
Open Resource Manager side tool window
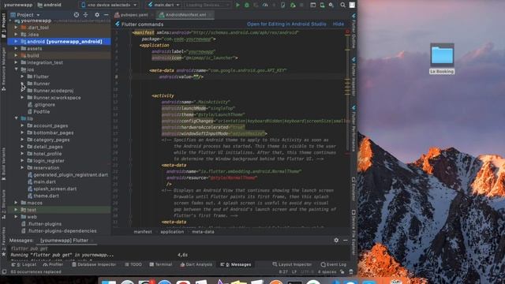[x=3, y=69]
